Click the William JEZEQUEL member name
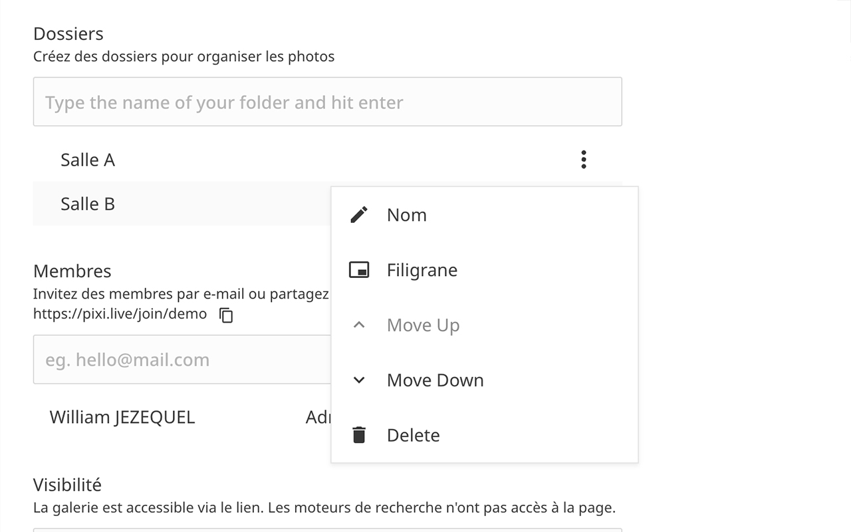Viewport: 851px width, 532px height. [x=122, y=418]
